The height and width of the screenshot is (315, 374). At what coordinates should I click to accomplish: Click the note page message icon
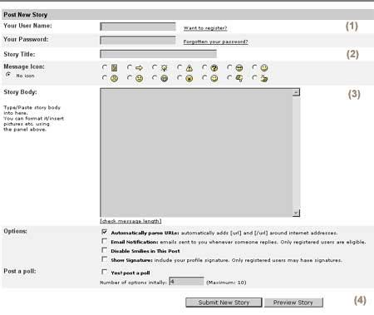114,68
